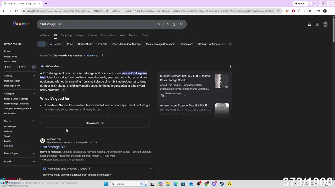This screenshot has height=188, width=335.
Task: Reload the page in Chrome
Action: (x=16, y=11)
